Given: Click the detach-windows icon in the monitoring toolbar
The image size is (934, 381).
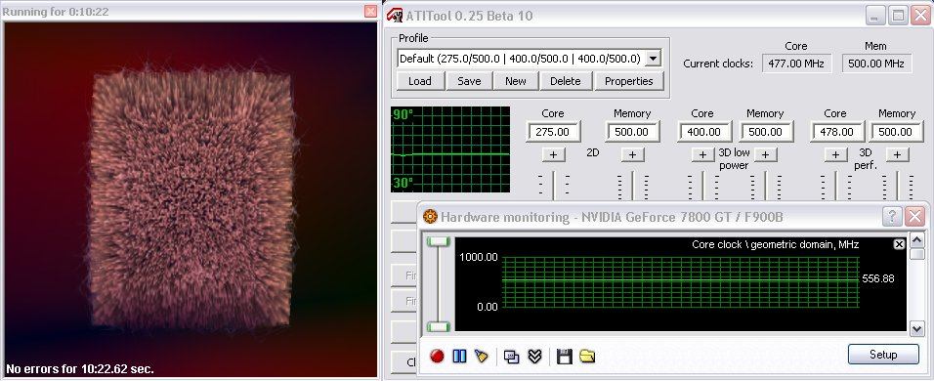Looking at the screenshot, I should [511, 356].
